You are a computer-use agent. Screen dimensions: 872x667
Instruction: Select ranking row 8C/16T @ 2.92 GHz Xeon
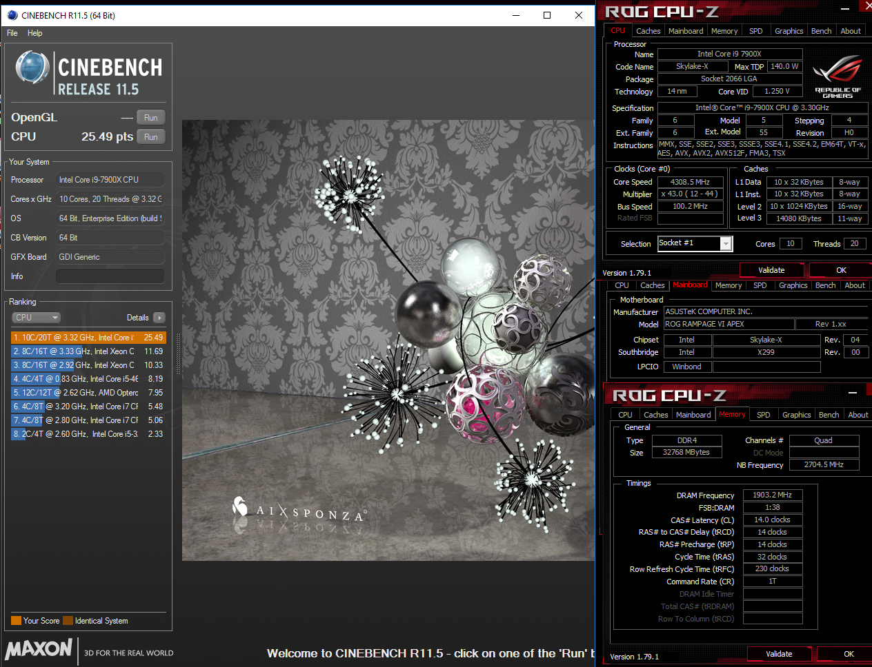[88, 365]
